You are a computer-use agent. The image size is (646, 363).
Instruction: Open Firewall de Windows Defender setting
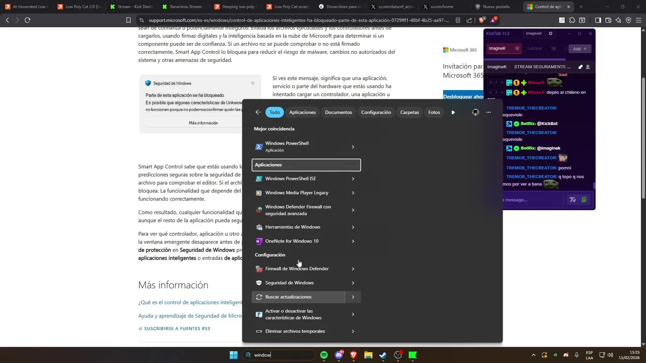pyautogui.click(x=298, y=269)
